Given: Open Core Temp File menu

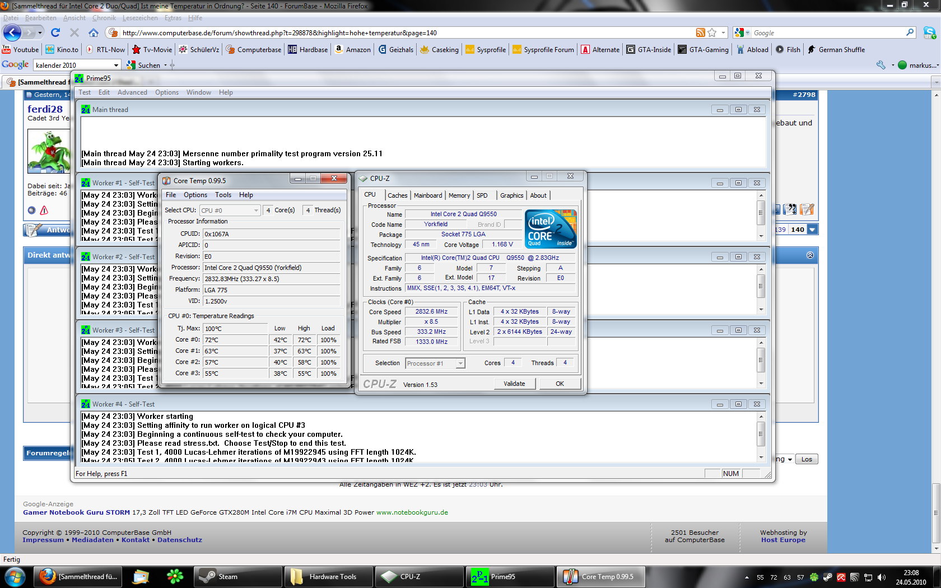Looking at the screenshot, I should click(x=171, y=195).
